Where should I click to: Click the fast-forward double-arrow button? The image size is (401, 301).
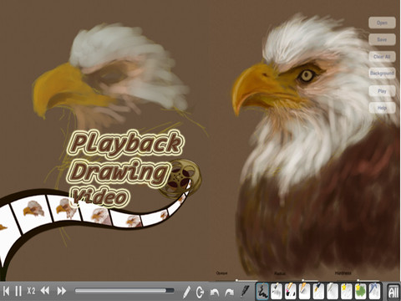tap(62, 291)
